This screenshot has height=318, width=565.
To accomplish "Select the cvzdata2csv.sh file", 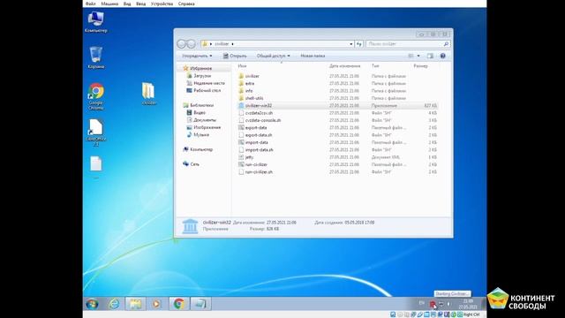I will pyautogui.click(x=259, y=113).
